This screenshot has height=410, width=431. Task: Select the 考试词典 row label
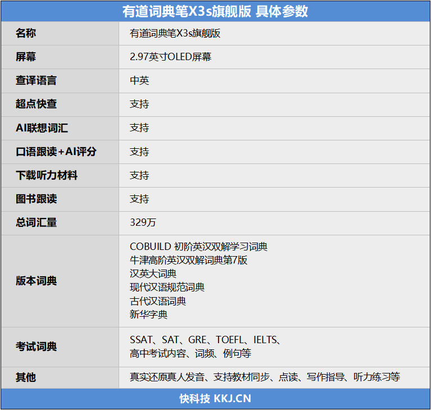click(x=36, y=347)
